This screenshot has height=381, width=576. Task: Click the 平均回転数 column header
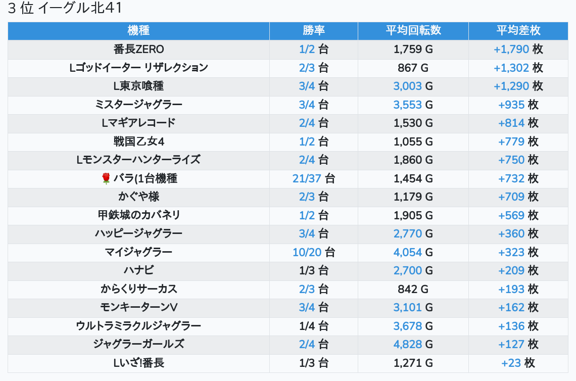tap(413, 30)
